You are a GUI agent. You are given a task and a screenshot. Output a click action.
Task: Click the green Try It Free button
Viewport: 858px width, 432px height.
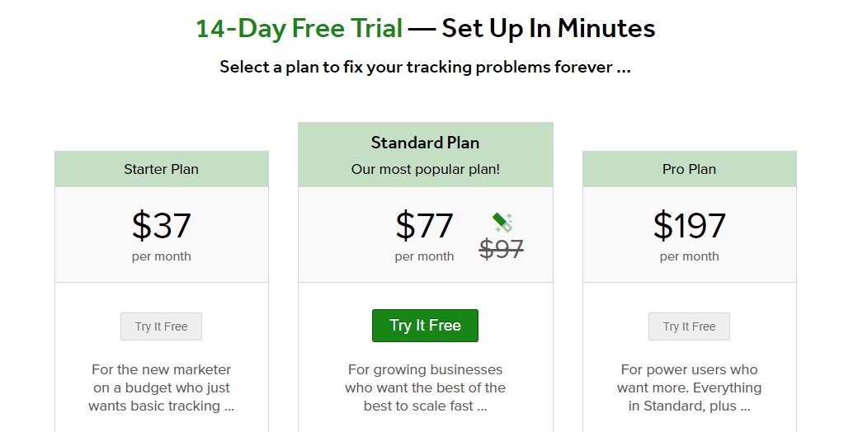pyautogui.click(x=425, y=326)
